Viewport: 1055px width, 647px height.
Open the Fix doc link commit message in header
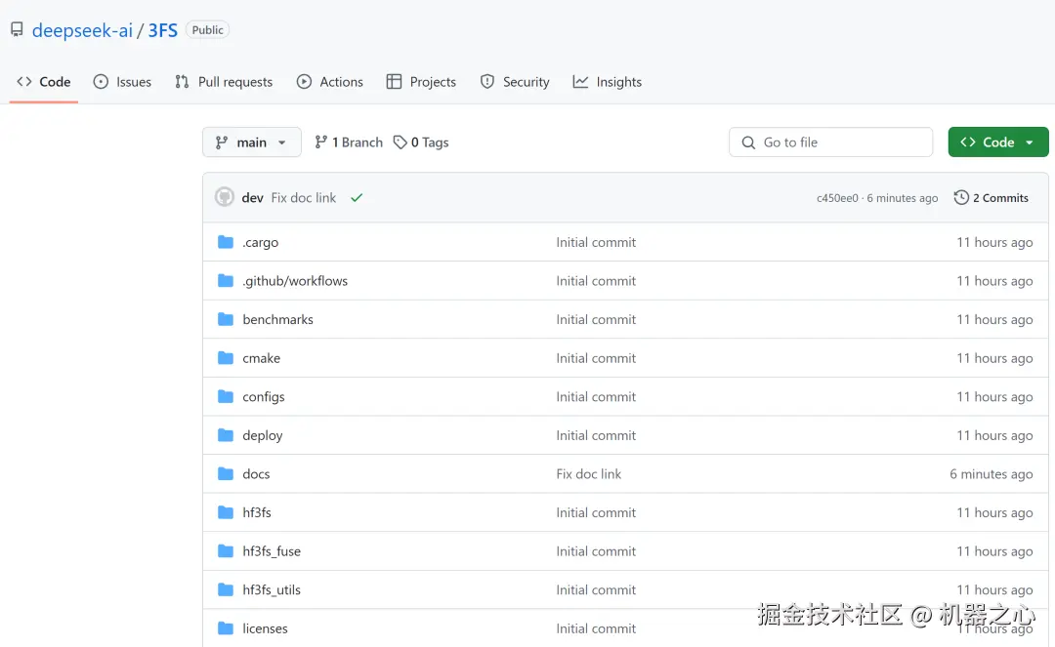[304, 198]
